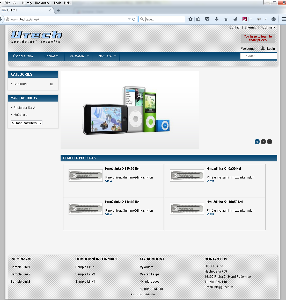
Task: Click the Pocket icon in the toolbar
Action: pyautogui.click(x=207, y=19)
